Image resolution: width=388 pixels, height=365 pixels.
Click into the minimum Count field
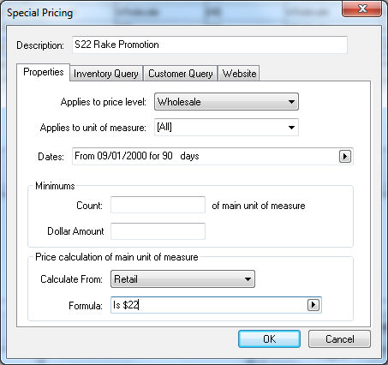[x=158, y=205]
